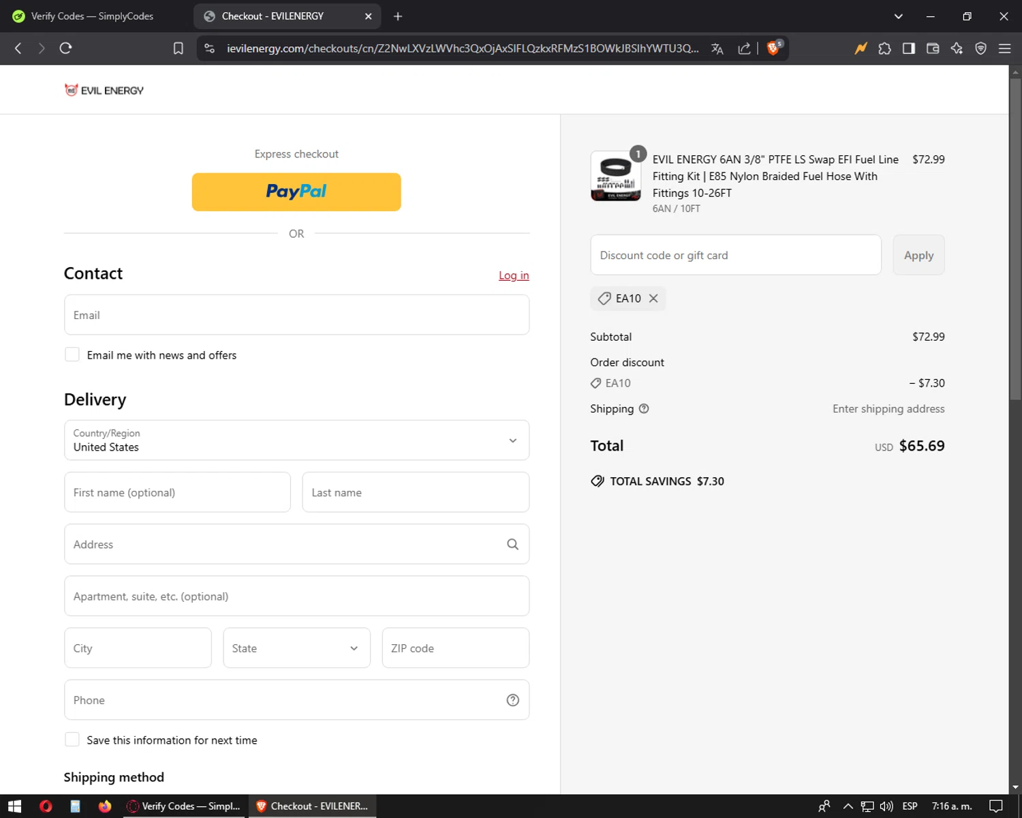Select the Checkout - EVILENERGY tab
The width and height of the screenshot is (1022, 818).
287,16
